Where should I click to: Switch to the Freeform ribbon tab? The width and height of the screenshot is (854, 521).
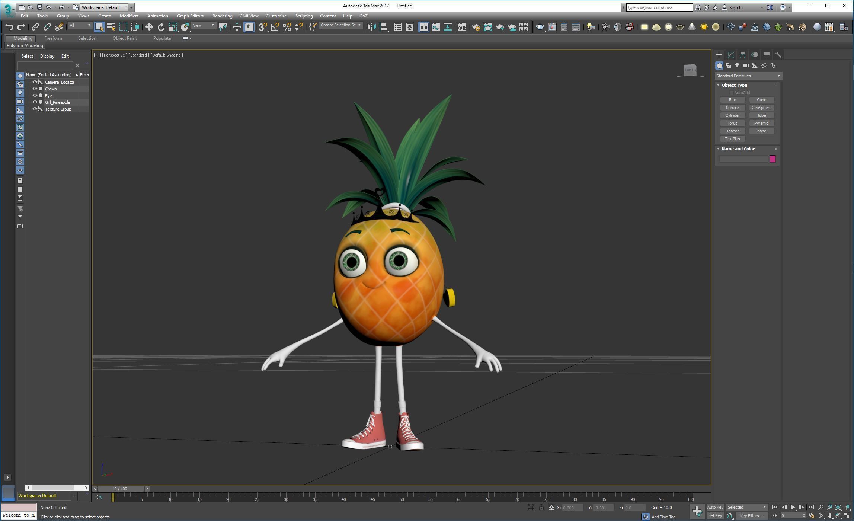coord(53,38)
